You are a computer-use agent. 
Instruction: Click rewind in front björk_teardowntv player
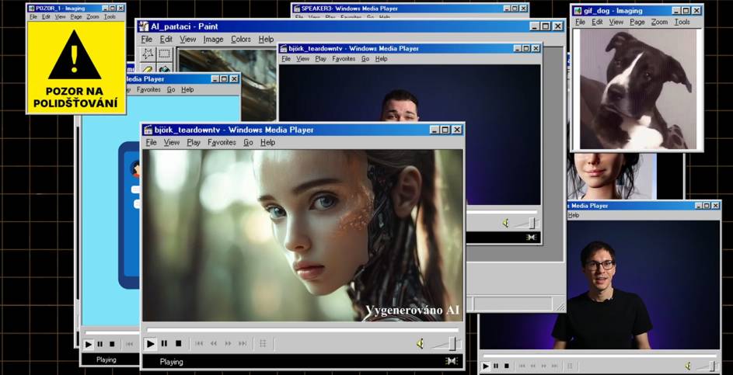pyautogui.click(x=213, y=344)
